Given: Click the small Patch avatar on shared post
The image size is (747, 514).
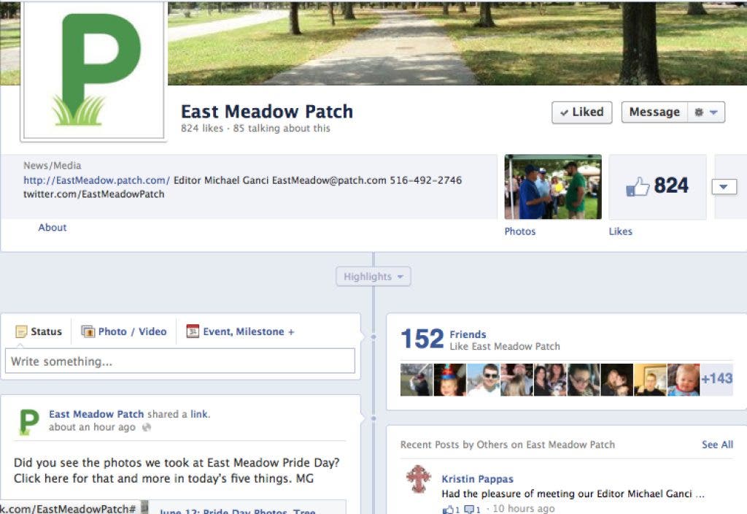Looking at the screenshot, I should (28, 422).
